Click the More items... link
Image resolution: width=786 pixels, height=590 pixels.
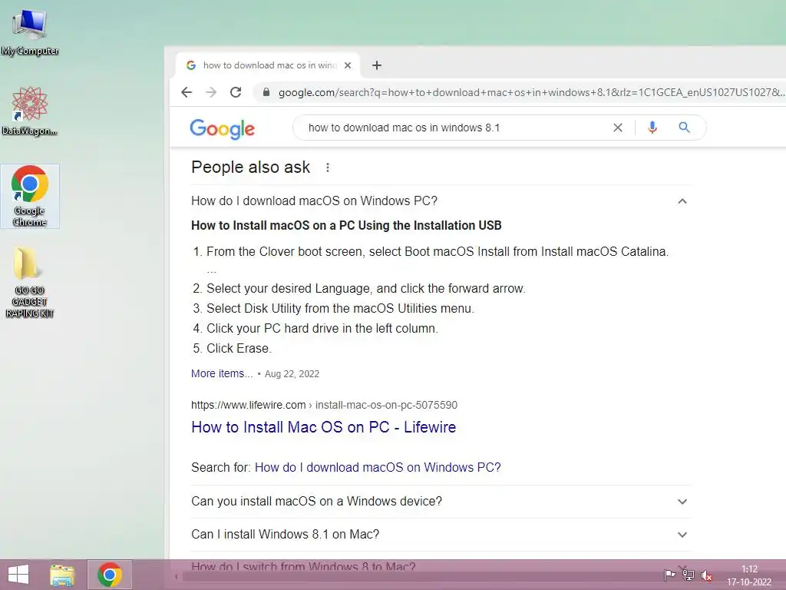point(222,373)
